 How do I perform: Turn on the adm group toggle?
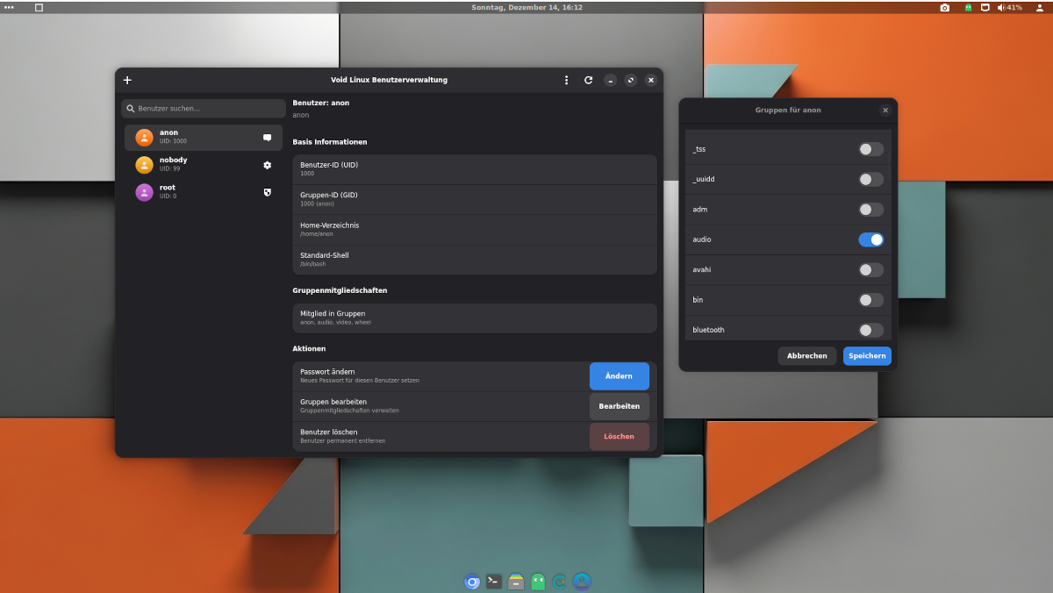point(870,210)
